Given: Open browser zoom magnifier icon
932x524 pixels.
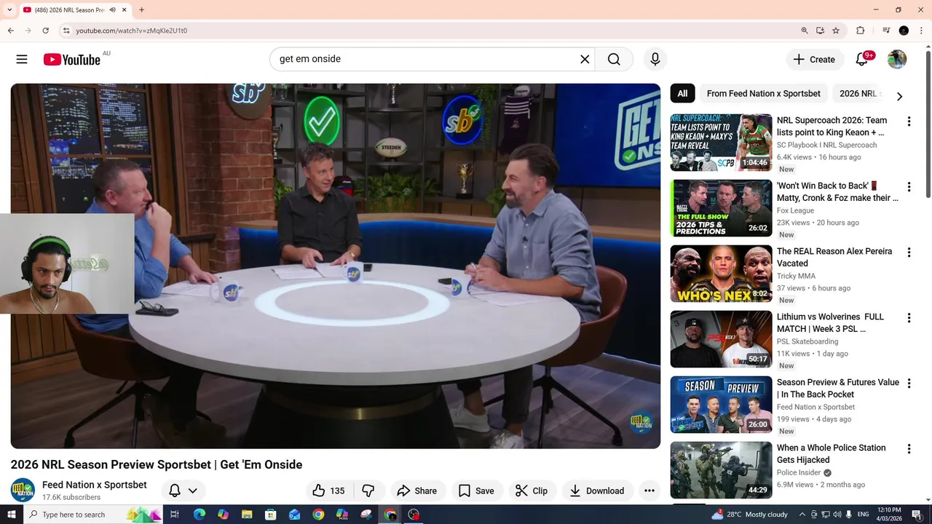Looking at the screenshot, I should pyautogui.click(x=805, y=31).
